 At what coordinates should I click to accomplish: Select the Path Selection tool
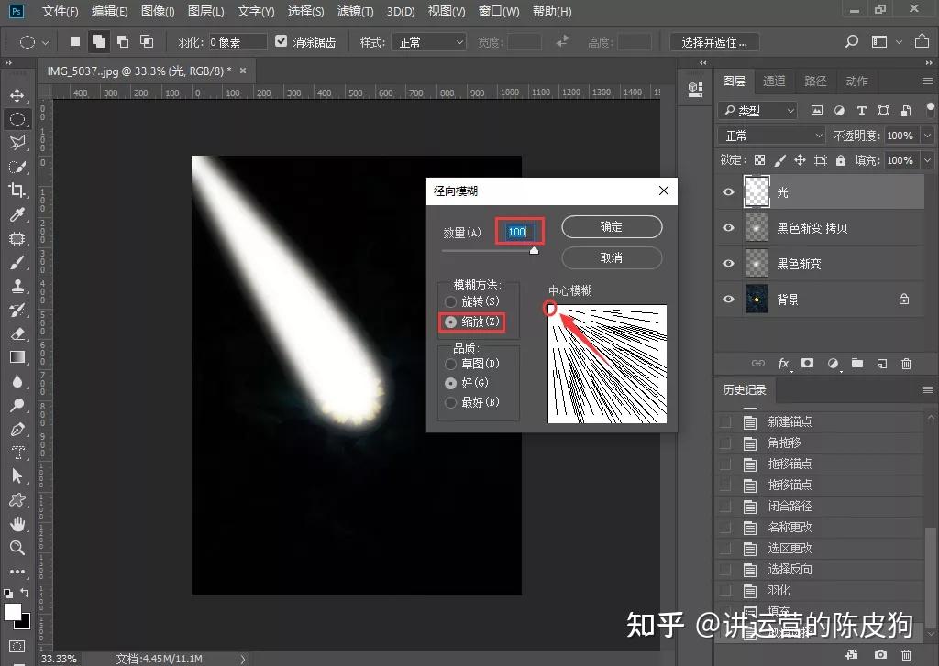[x=17, y=476]
